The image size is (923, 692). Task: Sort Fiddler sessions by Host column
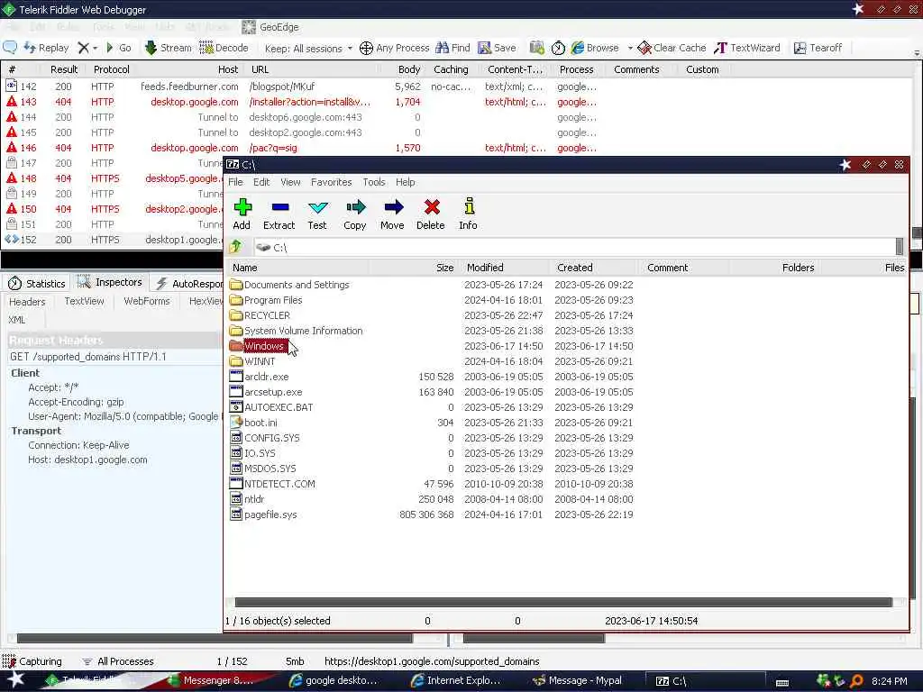point(189,68)
